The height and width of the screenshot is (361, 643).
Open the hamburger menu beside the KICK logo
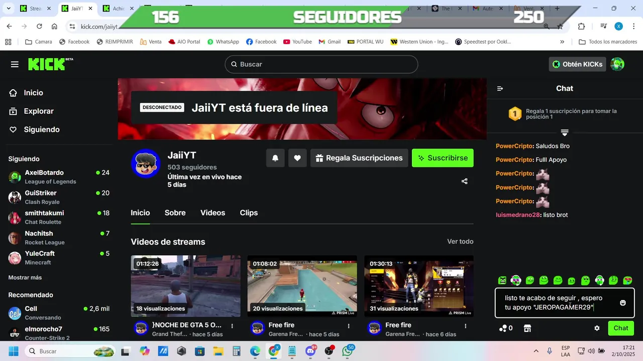15,64
